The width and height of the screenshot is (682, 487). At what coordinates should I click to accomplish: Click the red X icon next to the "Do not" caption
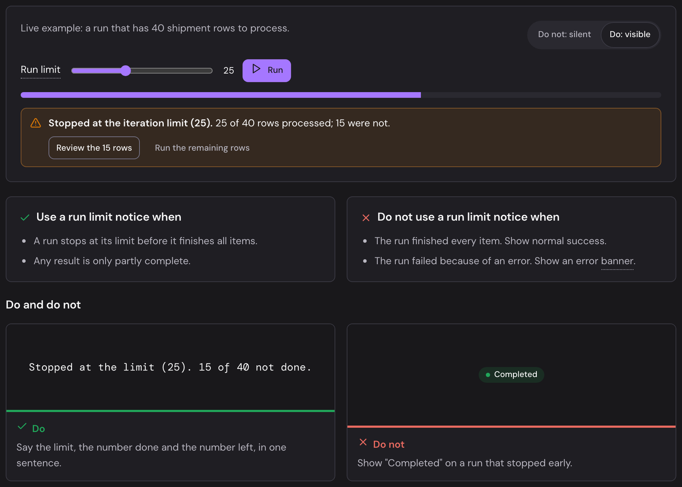363,442
